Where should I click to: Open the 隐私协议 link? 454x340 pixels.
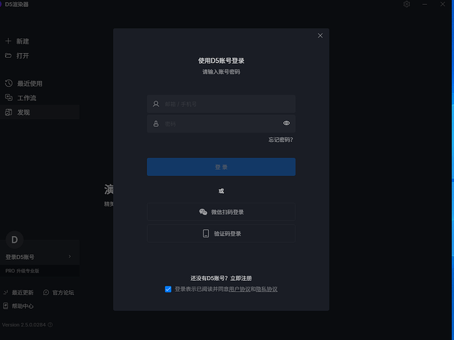coord(266,289)
